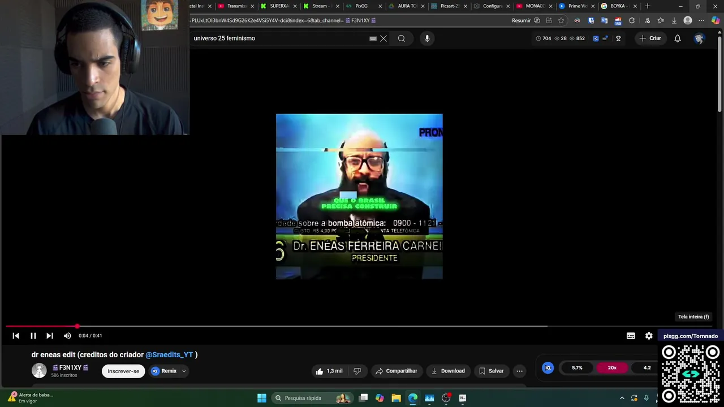Open the browser profile icon
The image size is (724, 407).
pos(688,20)
